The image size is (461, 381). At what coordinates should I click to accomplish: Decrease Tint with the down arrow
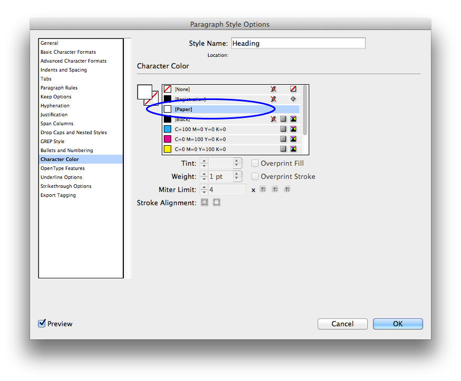(204, 166)
